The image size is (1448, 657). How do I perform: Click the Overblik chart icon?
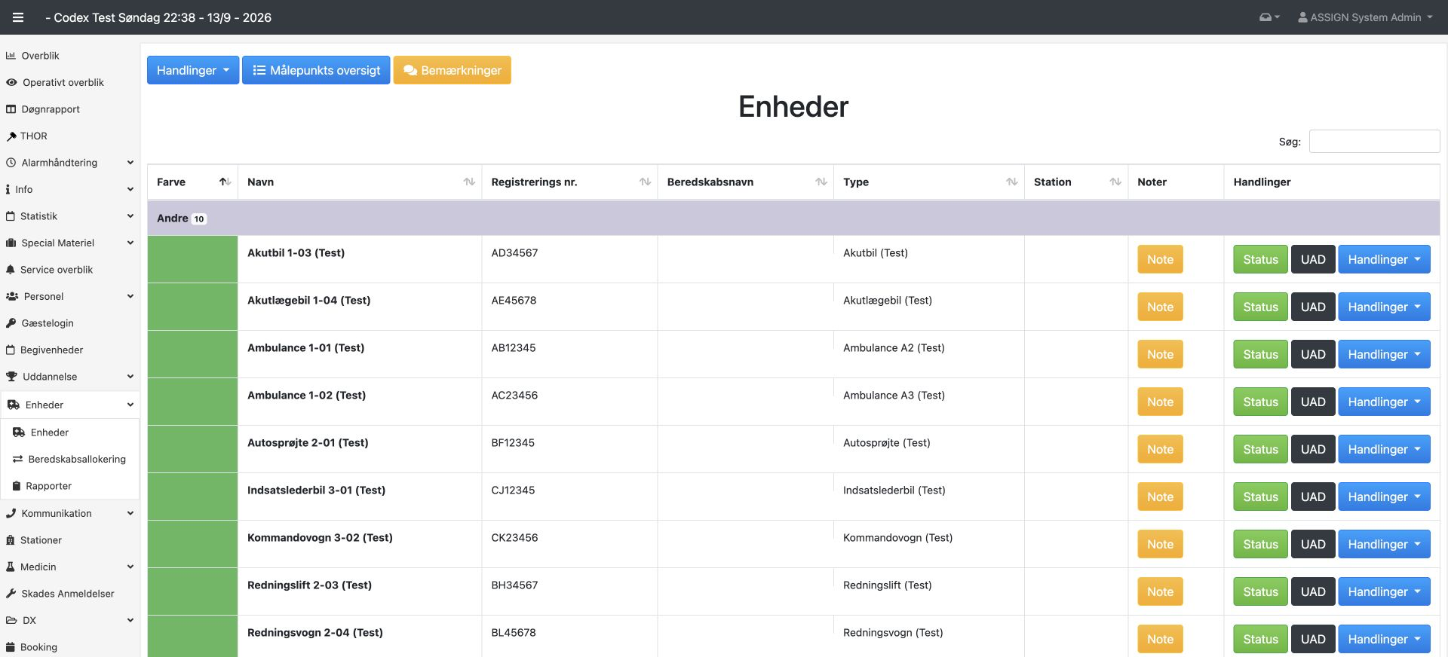(11, 56)
